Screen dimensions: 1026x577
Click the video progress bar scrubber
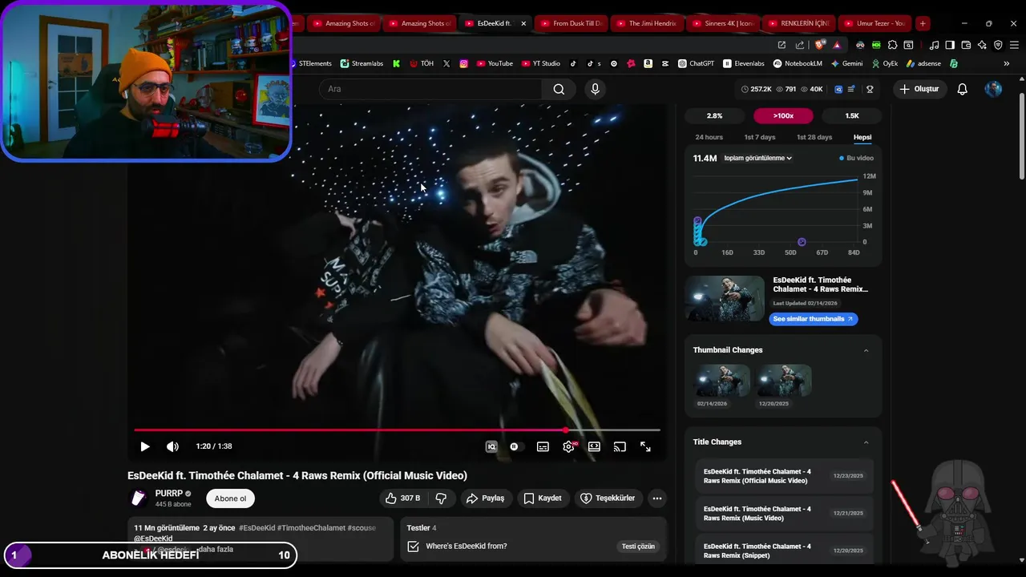565,430
